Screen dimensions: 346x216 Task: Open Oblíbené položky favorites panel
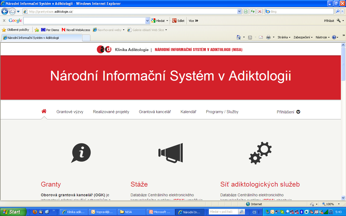coord(15,30)
